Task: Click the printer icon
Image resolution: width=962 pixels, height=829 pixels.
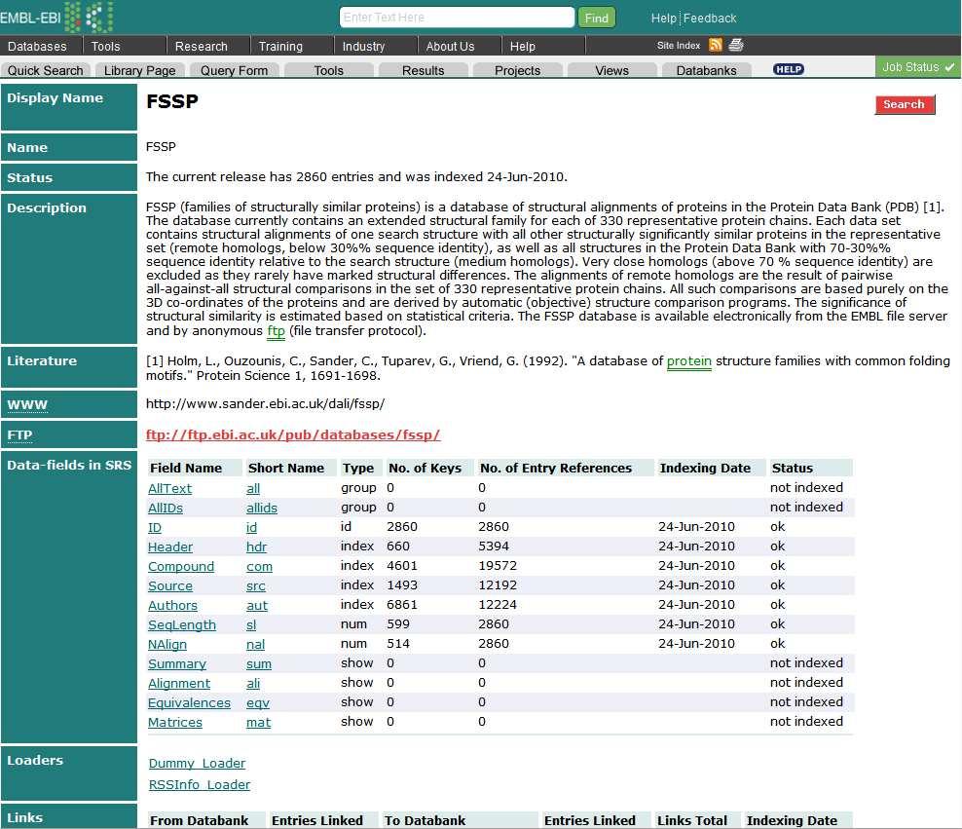Action: tap(735, 45)
